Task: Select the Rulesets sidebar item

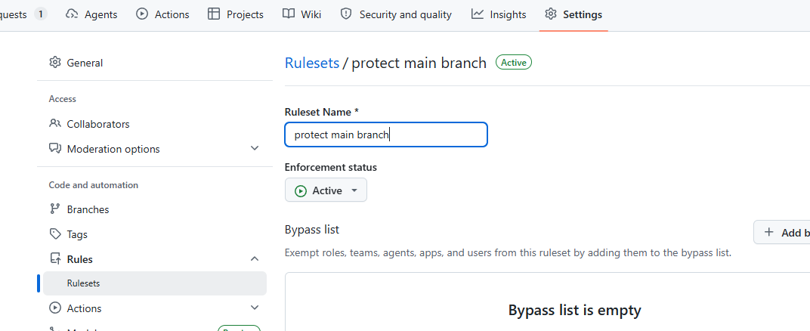Action: [155, 283]
